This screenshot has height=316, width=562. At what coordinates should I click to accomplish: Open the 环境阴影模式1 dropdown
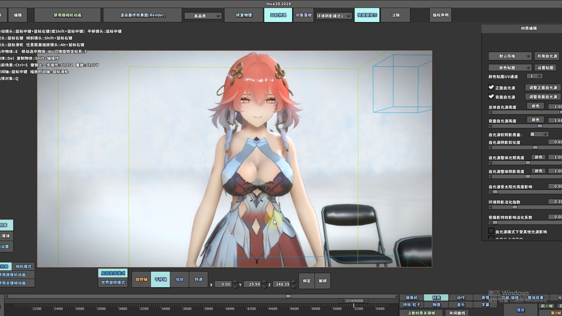333,16
